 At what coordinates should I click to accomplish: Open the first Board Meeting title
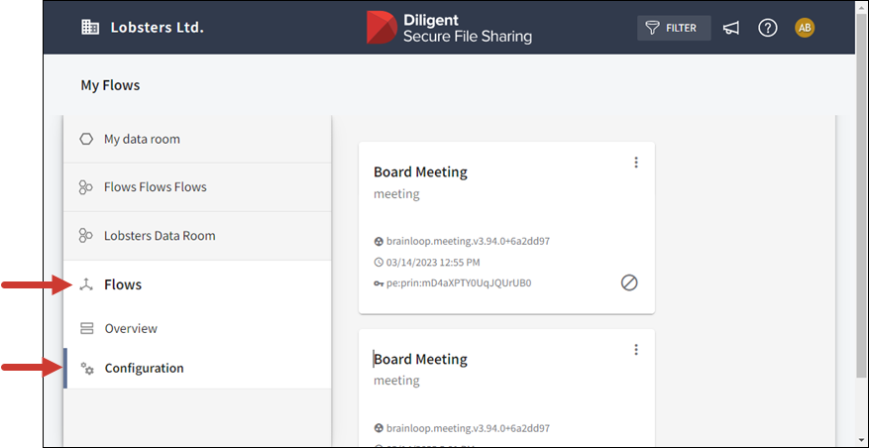[420, 171]
